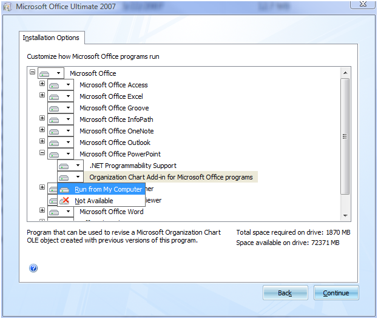This screenshot has width=378, height=319.
Task: Click the feature tree scrollbar thumb
Action: click(345, 136)
